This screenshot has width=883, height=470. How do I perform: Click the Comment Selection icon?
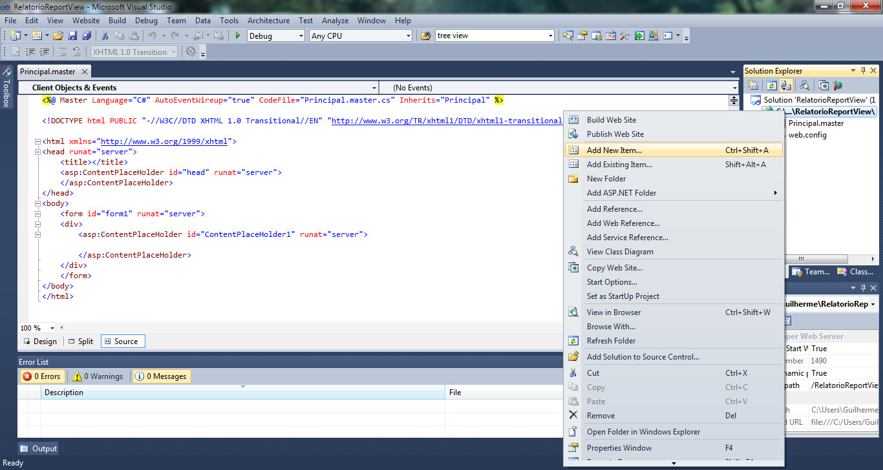click(62, 52)
